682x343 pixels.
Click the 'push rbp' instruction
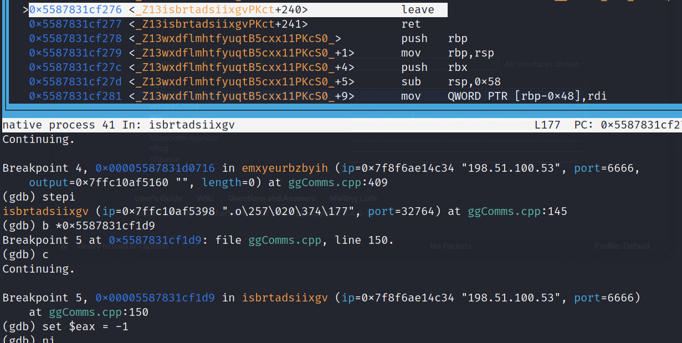[434, 38]
